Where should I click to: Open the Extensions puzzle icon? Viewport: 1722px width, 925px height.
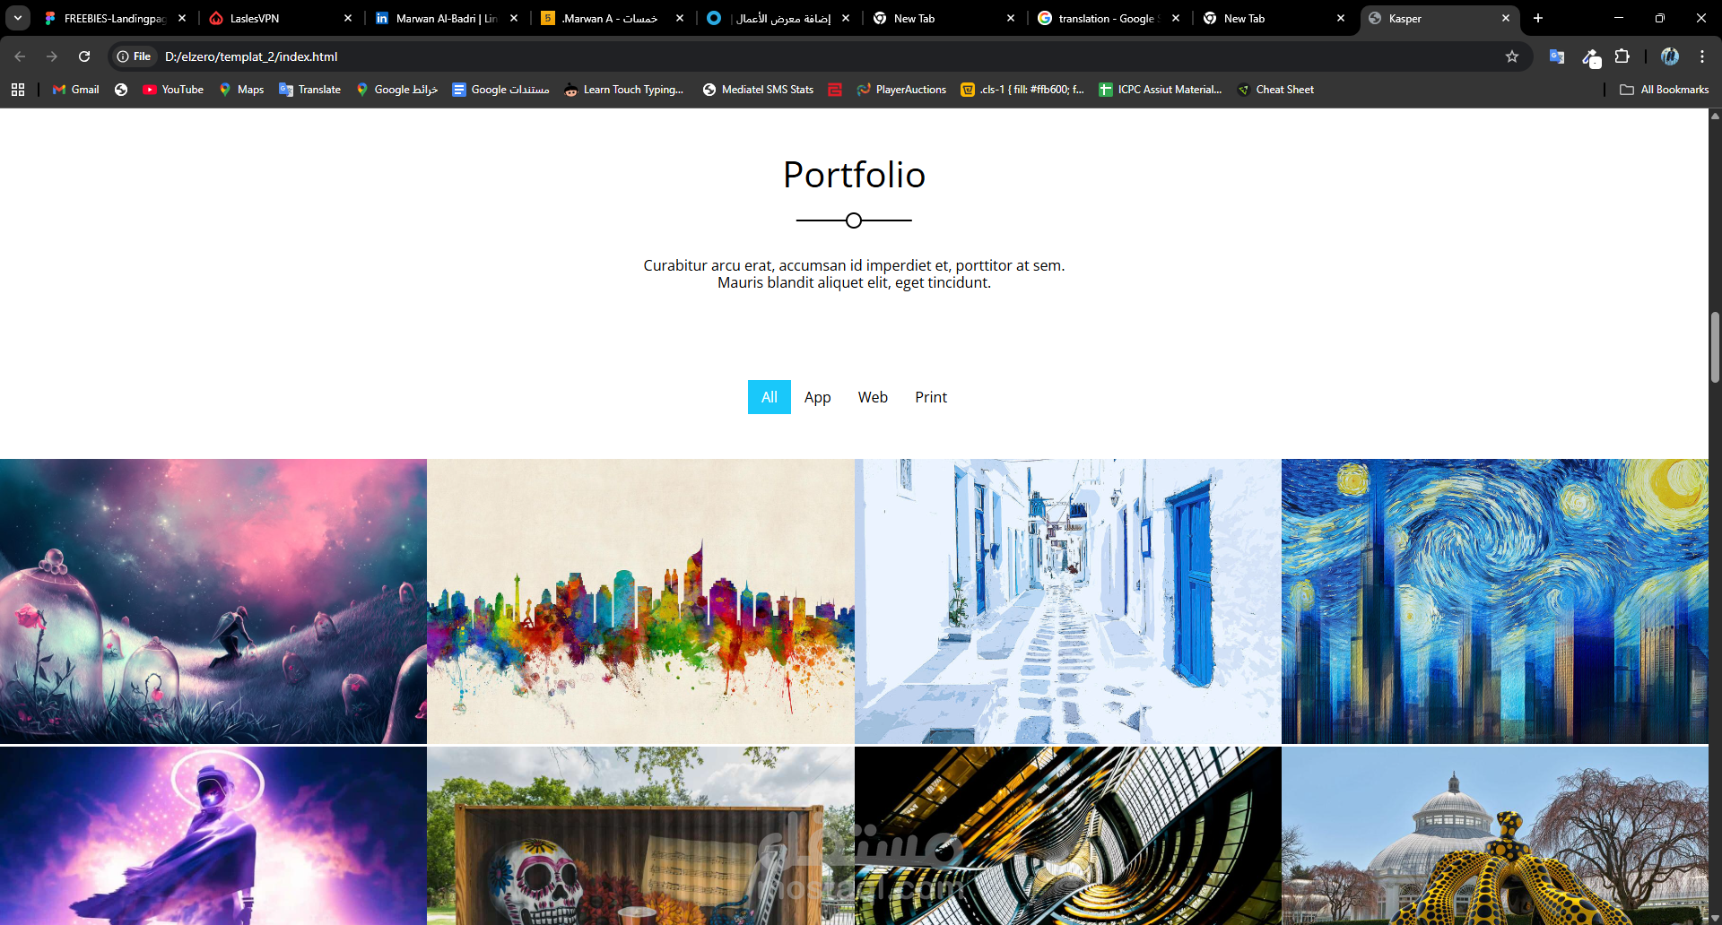coord(1622,56)
